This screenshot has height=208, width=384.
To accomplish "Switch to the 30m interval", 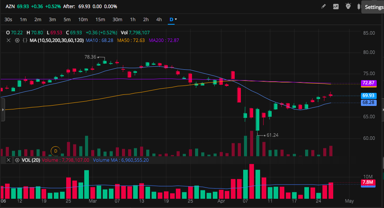I will point(117,19).
